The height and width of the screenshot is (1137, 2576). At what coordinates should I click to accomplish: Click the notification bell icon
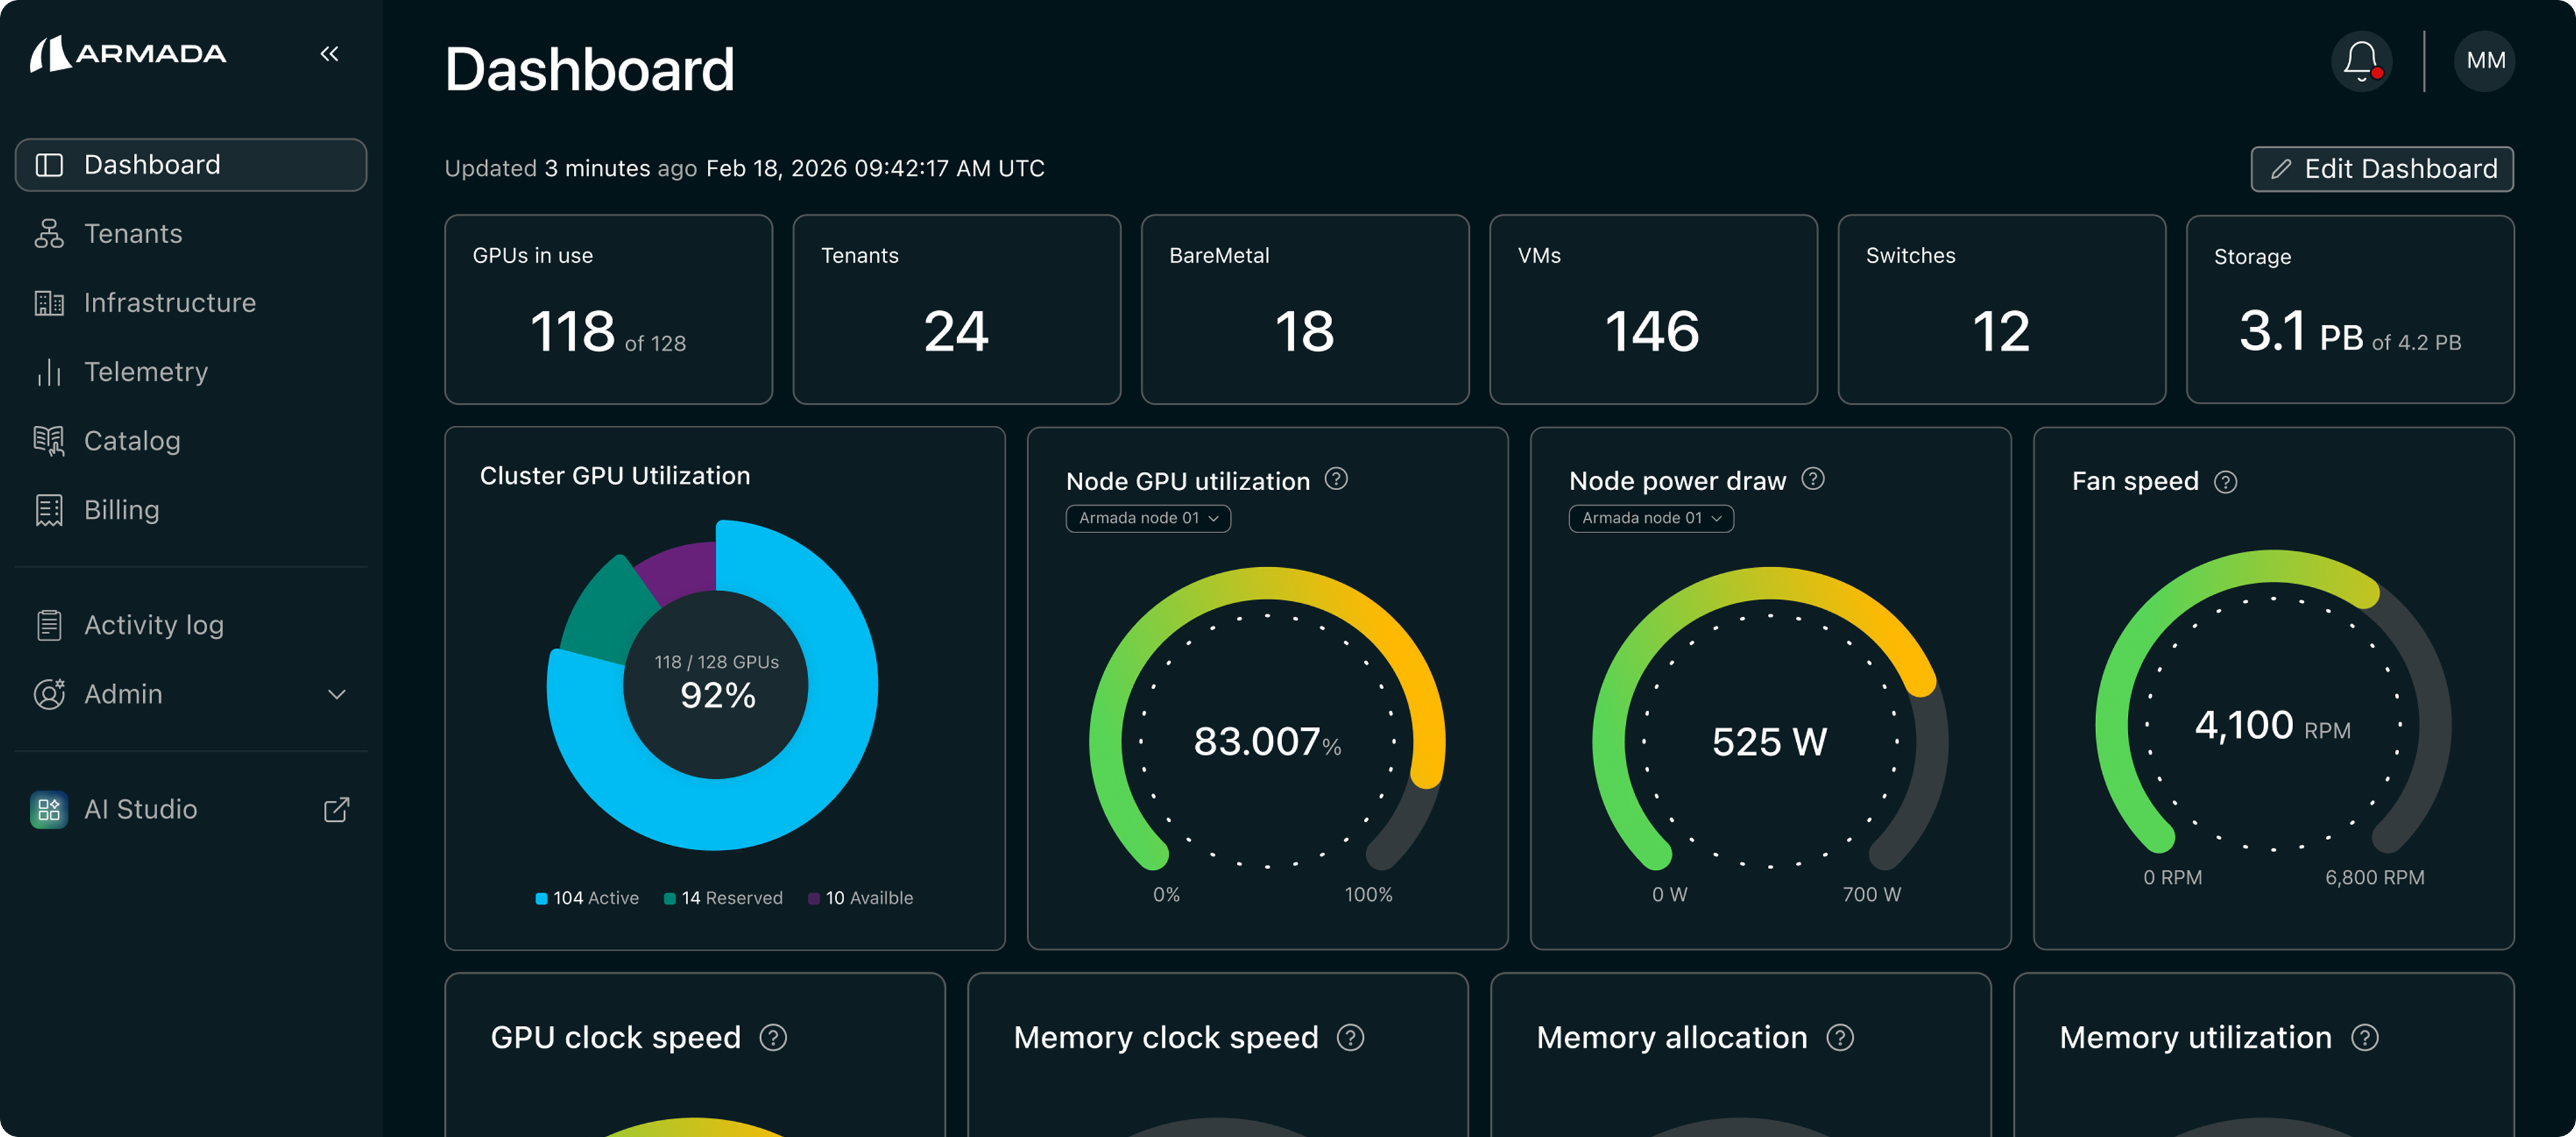[2361, 61]
